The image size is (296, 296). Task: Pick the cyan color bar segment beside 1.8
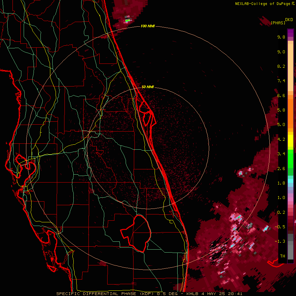pyautogui.click(x=290, y=181)
